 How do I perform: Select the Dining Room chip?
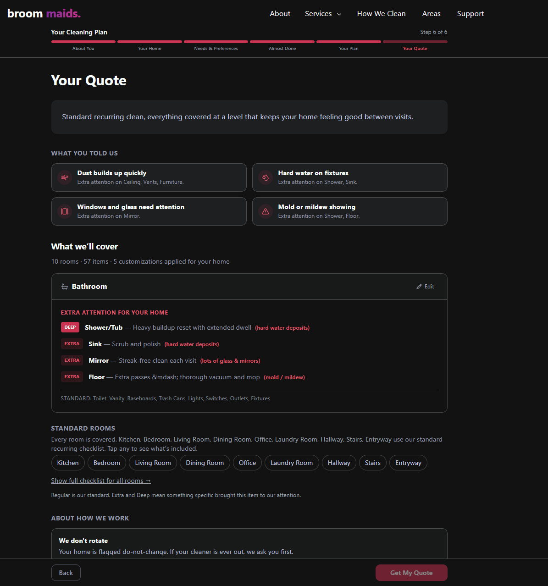pos(205,463)
